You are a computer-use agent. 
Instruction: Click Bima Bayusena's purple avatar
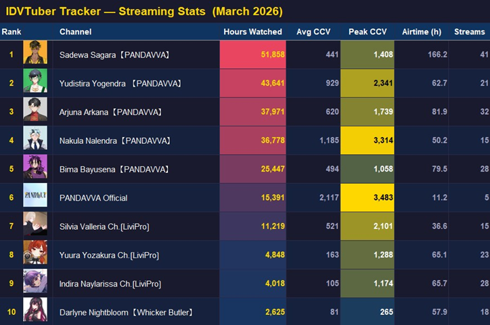35,167
